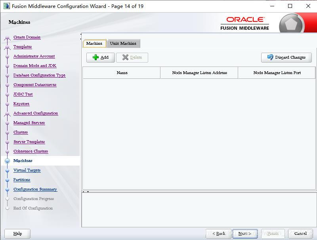Screen dimensions: 317x240
Task: Open the Create Domain step link
Action: [x=27, y=37]
